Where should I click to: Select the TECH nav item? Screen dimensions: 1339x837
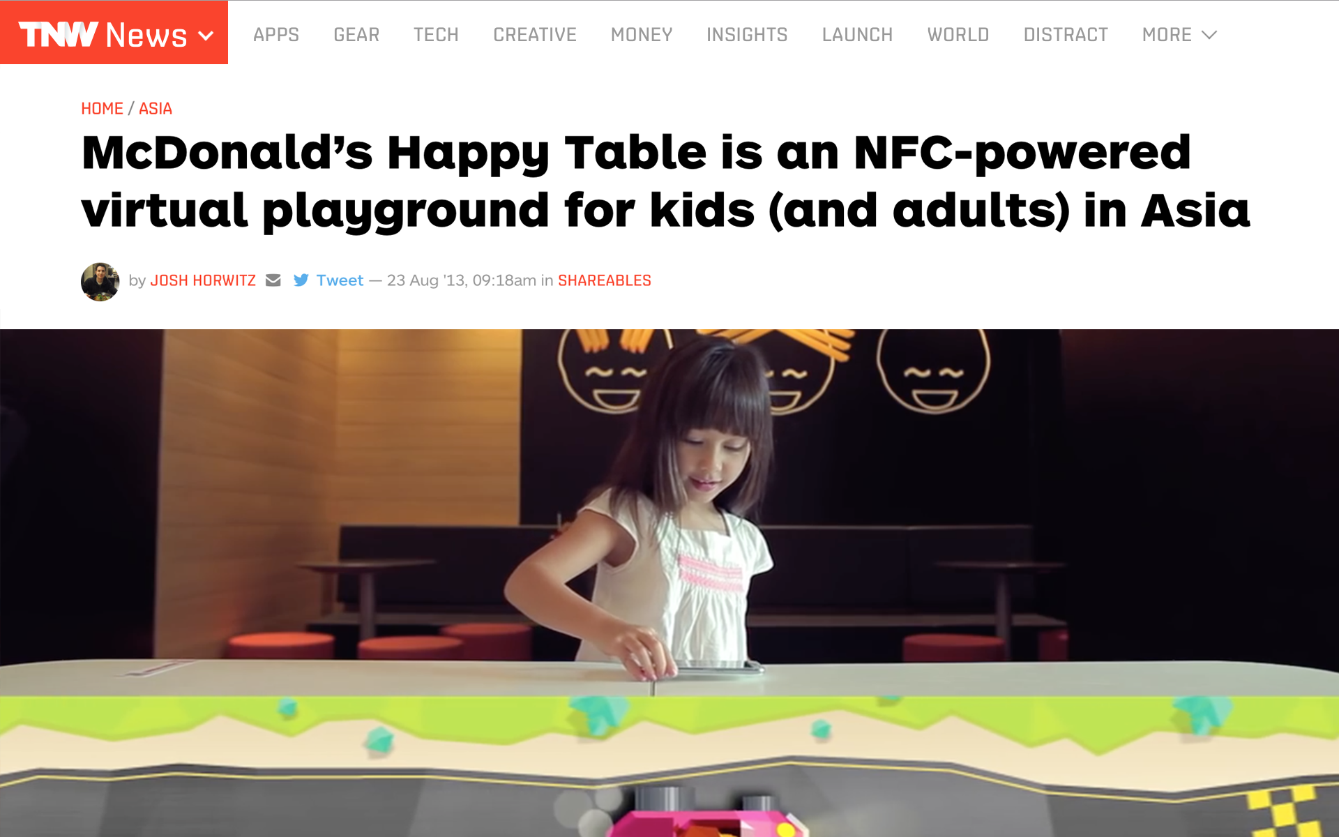[x=436, y=35]
